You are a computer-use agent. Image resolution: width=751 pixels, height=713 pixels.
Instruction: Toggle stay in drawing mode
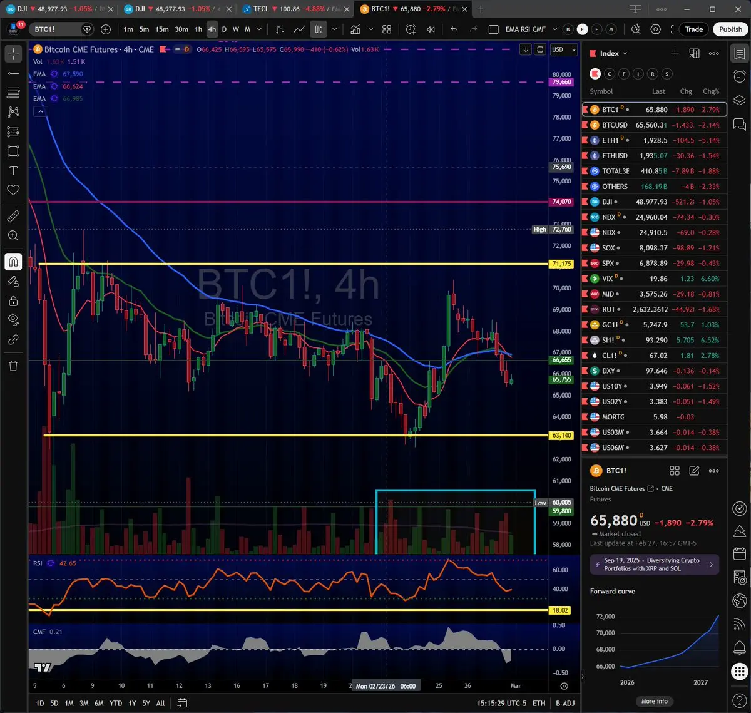[x=13, y=281]
